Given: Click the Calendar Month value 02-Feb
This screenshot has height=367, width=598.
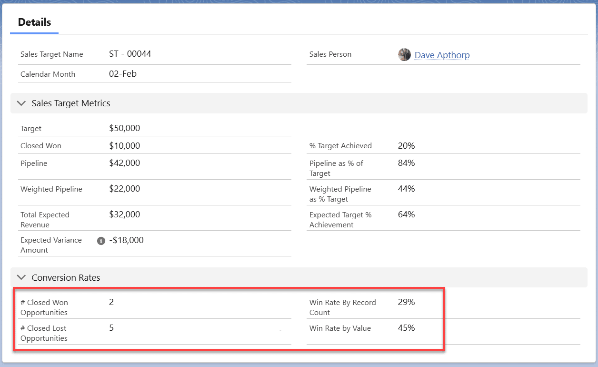Looking at the screenshot, I should pyautogui.click(x=123, y=74).
